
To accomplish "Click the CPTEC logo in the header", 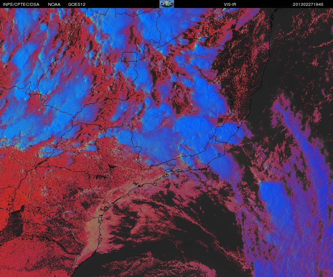I will pyautogui.click(x=167, y=4).
